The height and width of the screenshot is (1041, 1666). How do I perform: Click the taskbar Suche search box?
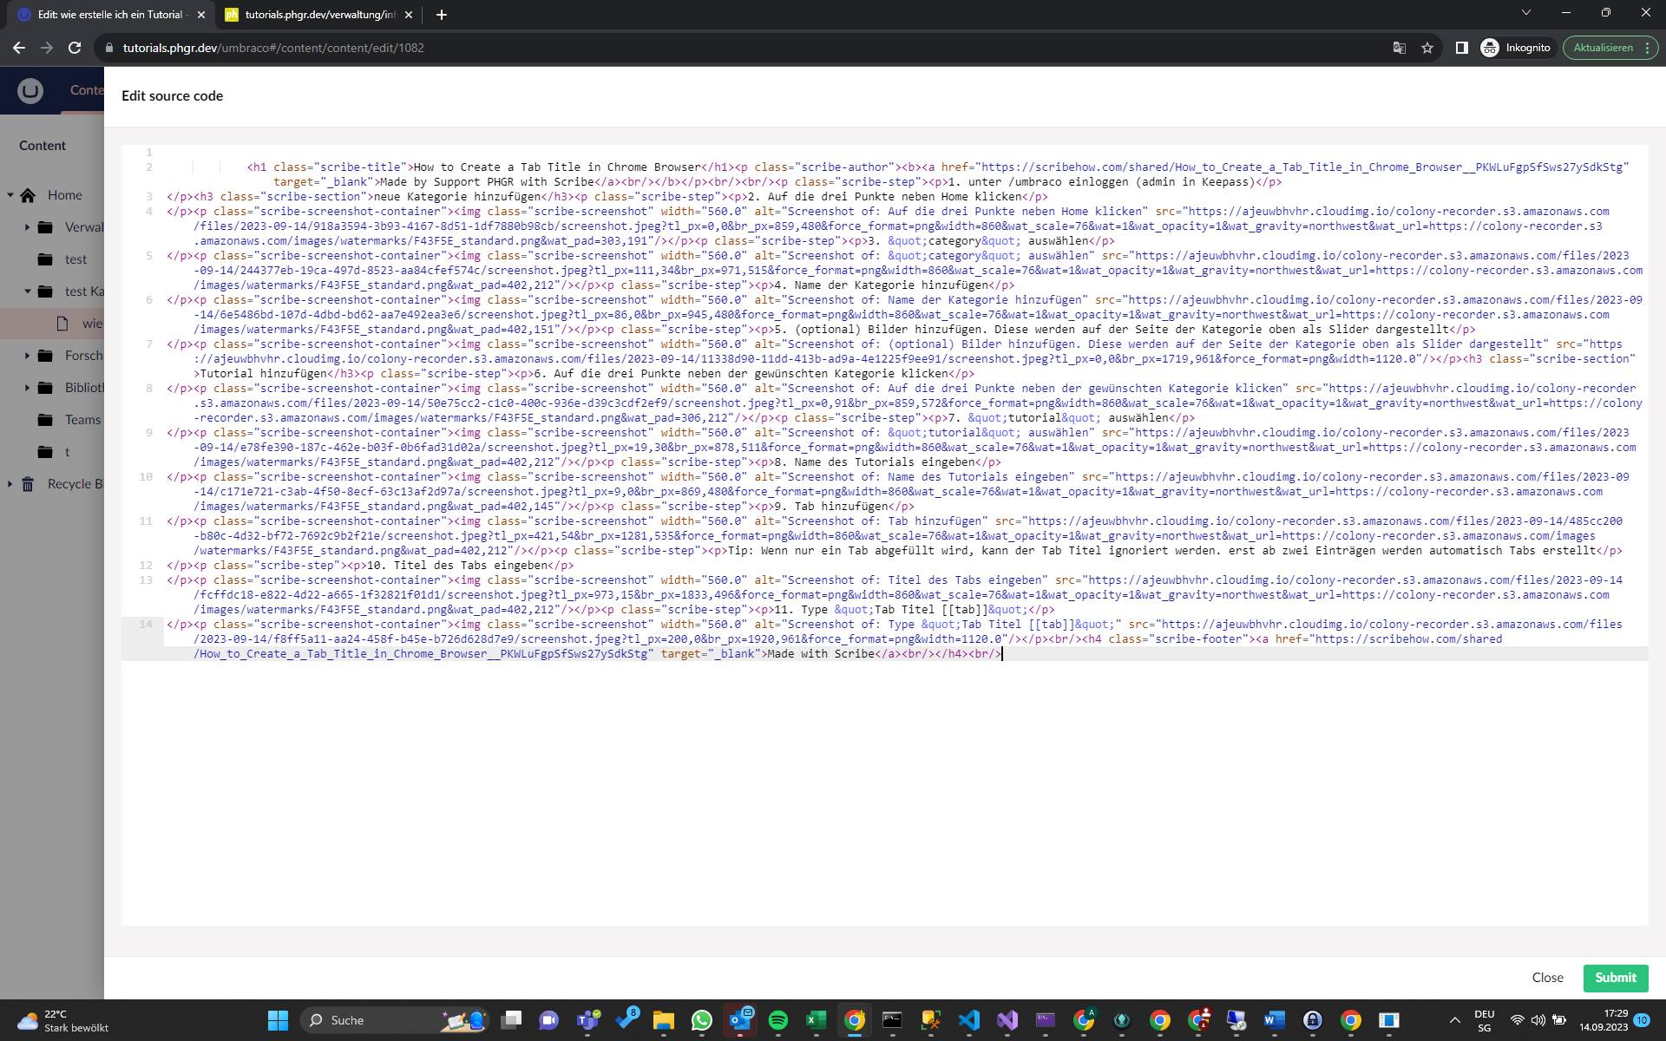396,1020
